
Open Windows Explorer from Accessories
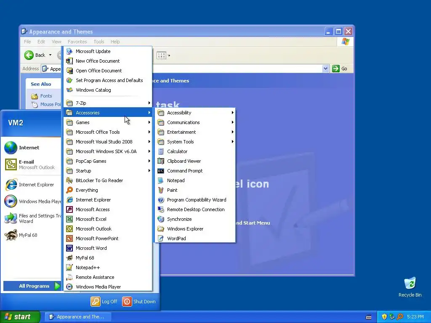[x=195, y=229]
